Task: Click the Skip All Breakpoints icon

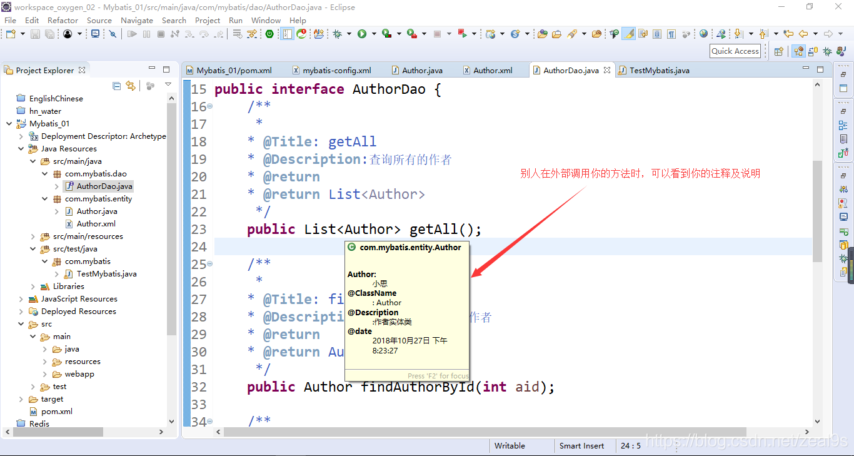Action: click(113, 34)
